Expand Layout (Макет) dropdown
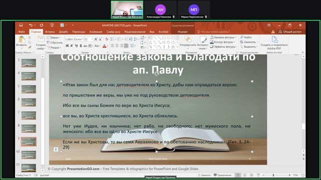321x180 pixels. tap(54, 37)
